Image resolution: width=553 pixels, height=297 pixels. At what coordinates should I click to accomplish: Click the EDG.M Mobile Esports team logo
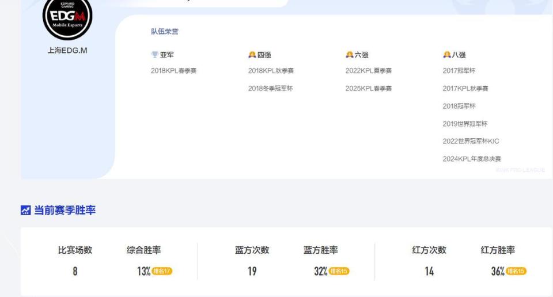tap(67, 17)
